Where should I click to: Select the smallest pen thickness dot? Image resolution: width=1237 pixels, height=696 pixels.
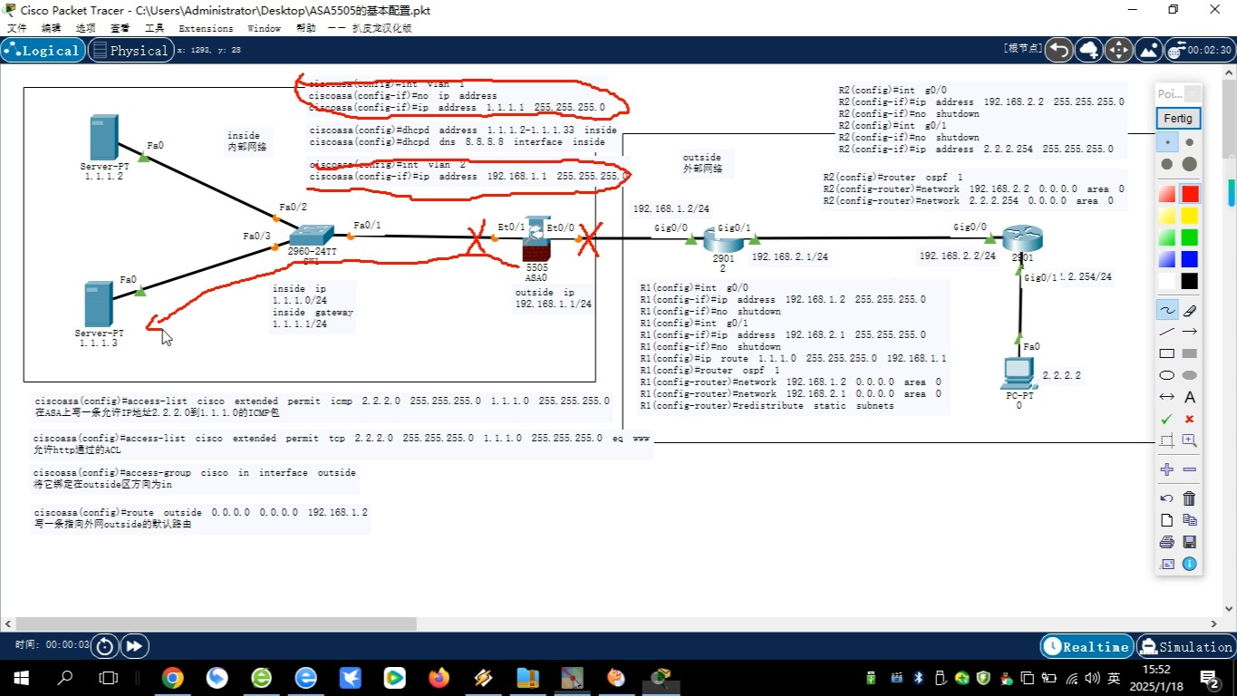[1167, 142]
